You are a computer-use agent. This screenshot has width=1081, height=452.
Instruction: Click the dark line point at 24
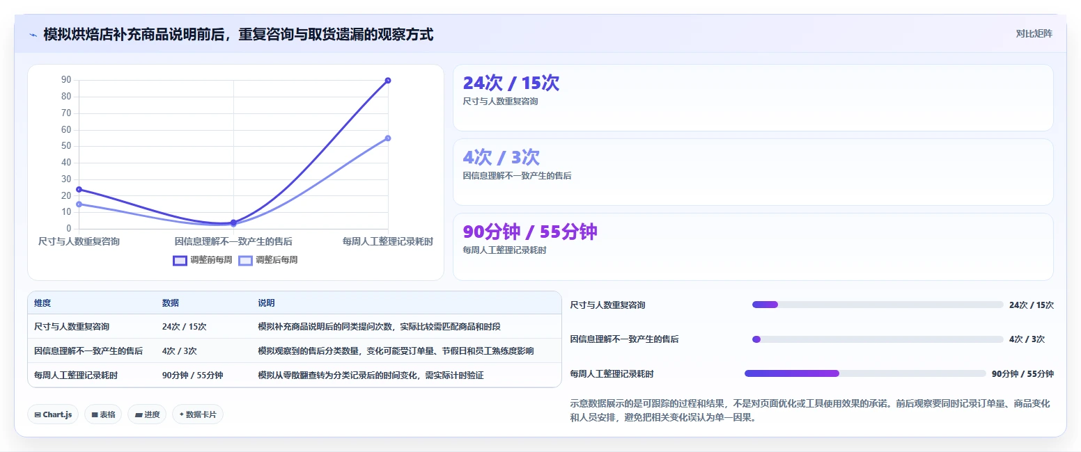[x=79, y=189]
